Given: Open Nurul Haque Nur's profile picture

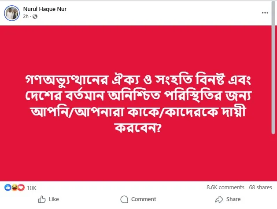Looking at the screenshot, I should 11,13.
